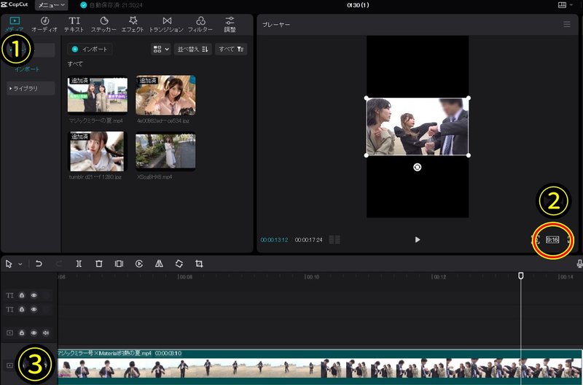Open the grid view mode dropdown

pyautogui.click(x=161, y=49)
